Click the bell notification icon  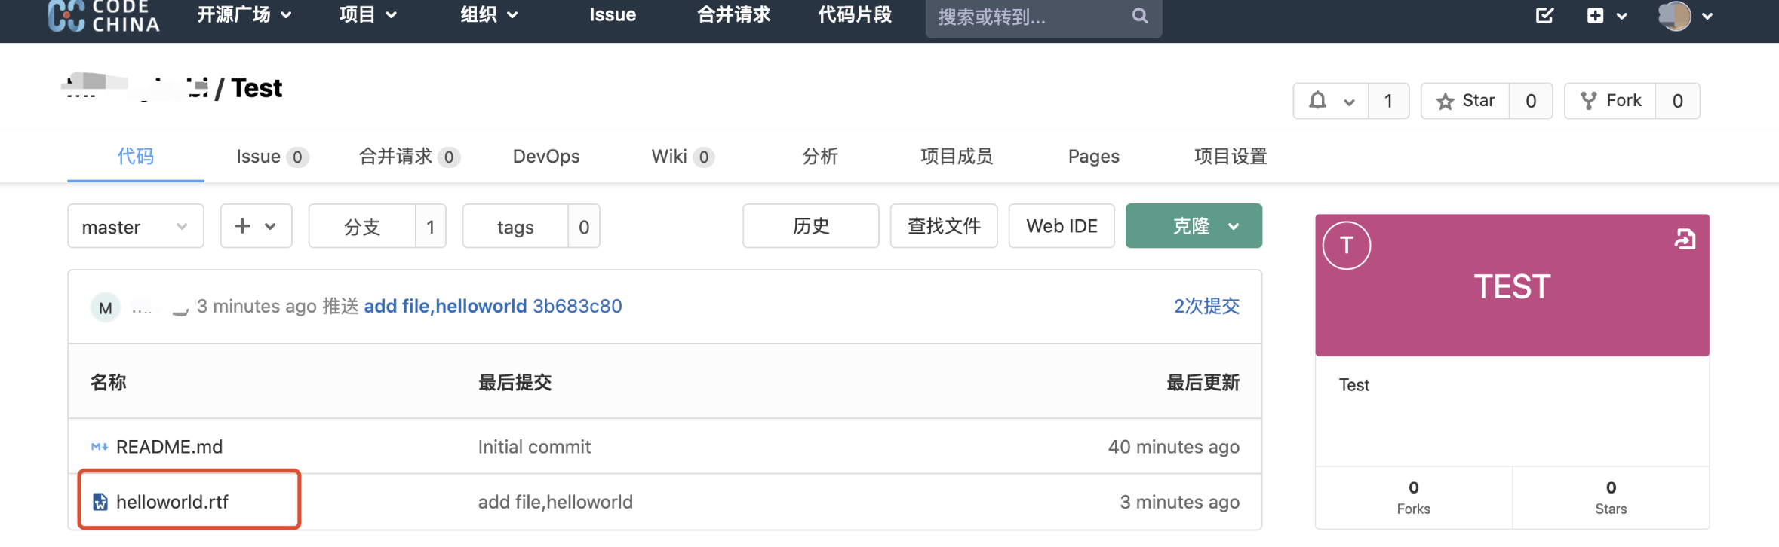[1317, 100]
